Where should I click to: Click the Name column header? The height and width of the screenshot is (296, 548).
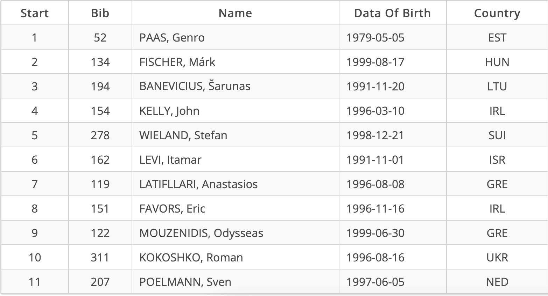point(235,13)
